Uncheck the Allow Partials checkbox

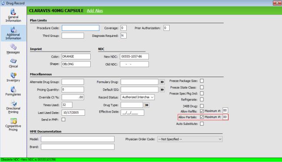click(x=202, y=117)
